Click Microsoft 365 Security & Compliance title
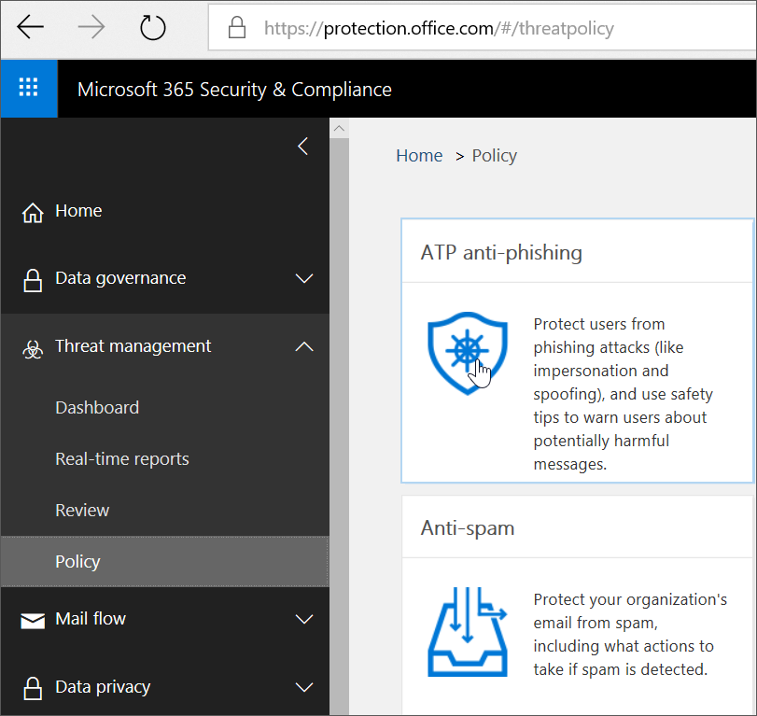This screenshot has height=716, width=757. pos(234,90)
